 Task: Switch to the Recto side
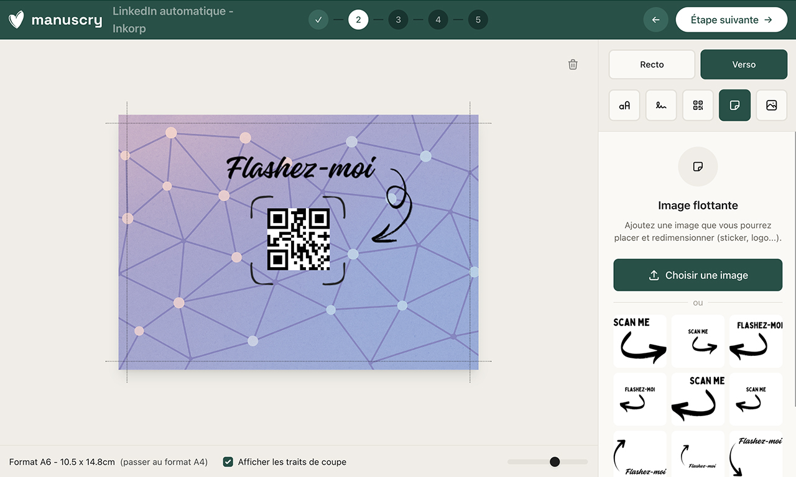pyautogui.click(x=652, y=65)
